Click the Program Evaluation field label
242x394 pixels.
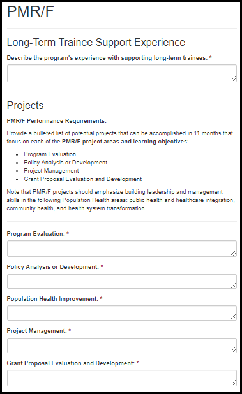(36, 234)
